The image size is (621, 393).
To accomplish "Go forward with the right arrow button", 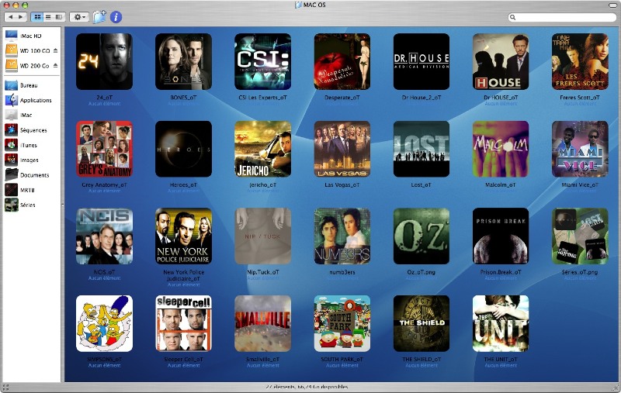I will 21,17.
